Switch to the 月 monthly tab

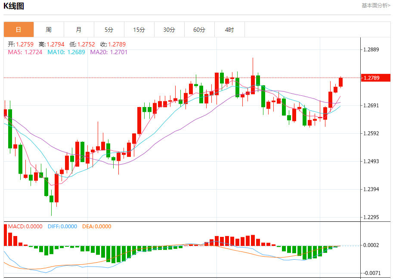[79, 30]
